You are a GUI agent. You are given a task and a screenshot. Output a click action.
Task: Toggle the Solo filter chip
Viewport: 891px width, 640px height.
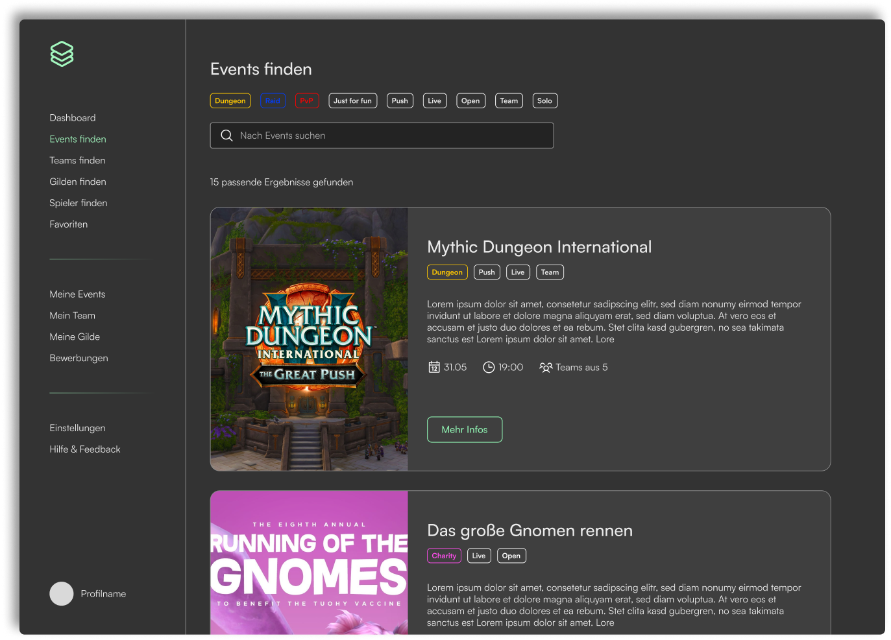pos(545,101)
